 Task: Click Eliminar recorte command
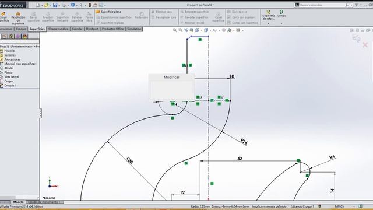pyautogui.click(x=192, y=23)
